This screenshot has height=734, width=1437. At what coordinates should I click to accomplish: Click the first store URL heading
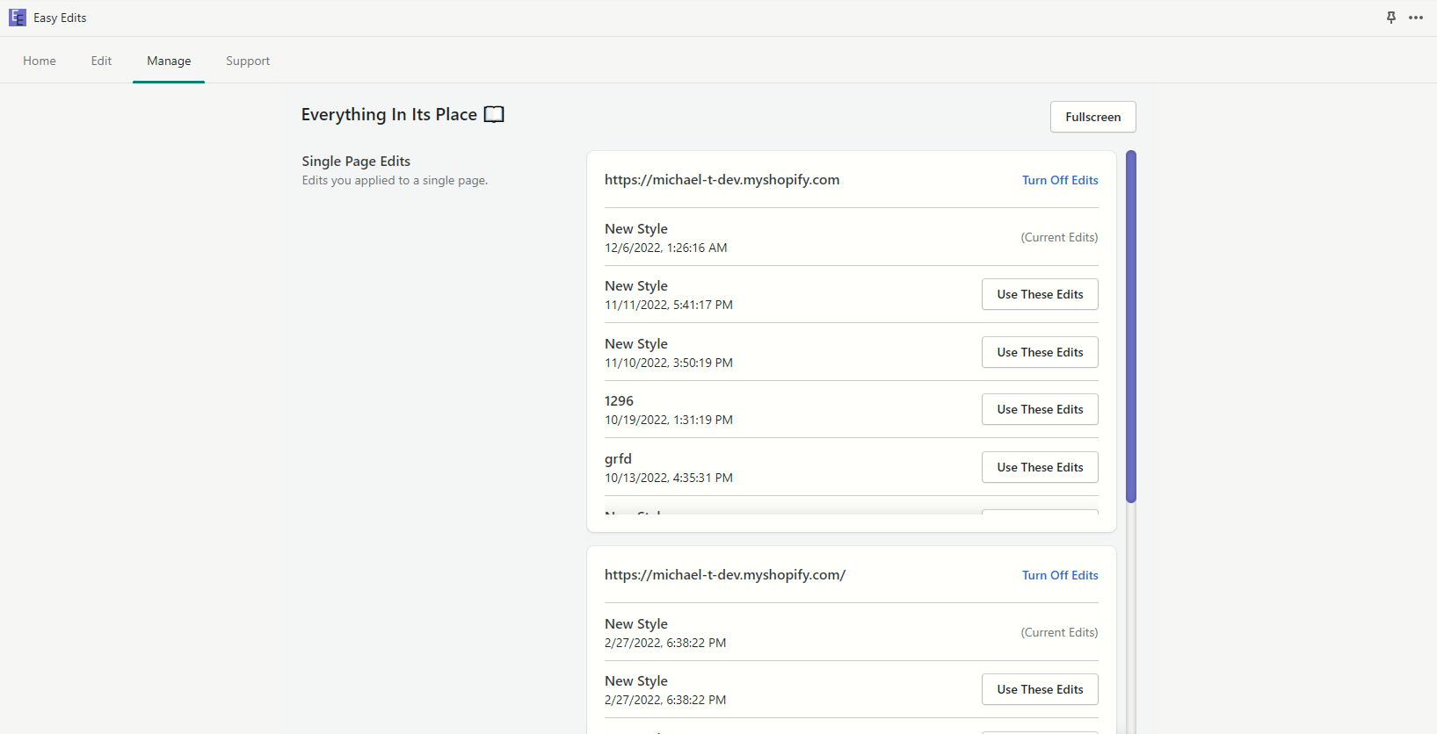point(722,180)
